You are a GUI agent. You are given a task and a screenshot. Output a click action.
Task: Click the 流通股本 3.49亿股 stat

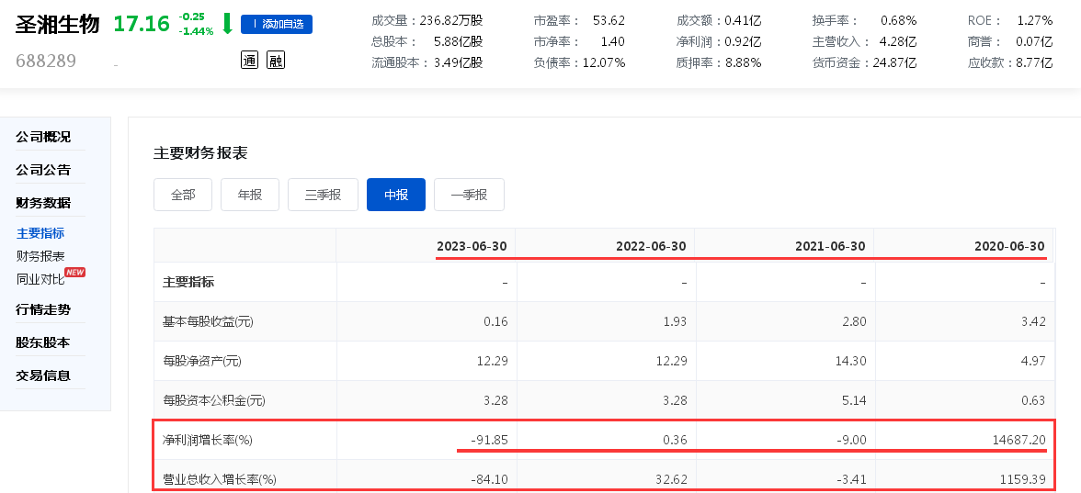tap(427, 63)
